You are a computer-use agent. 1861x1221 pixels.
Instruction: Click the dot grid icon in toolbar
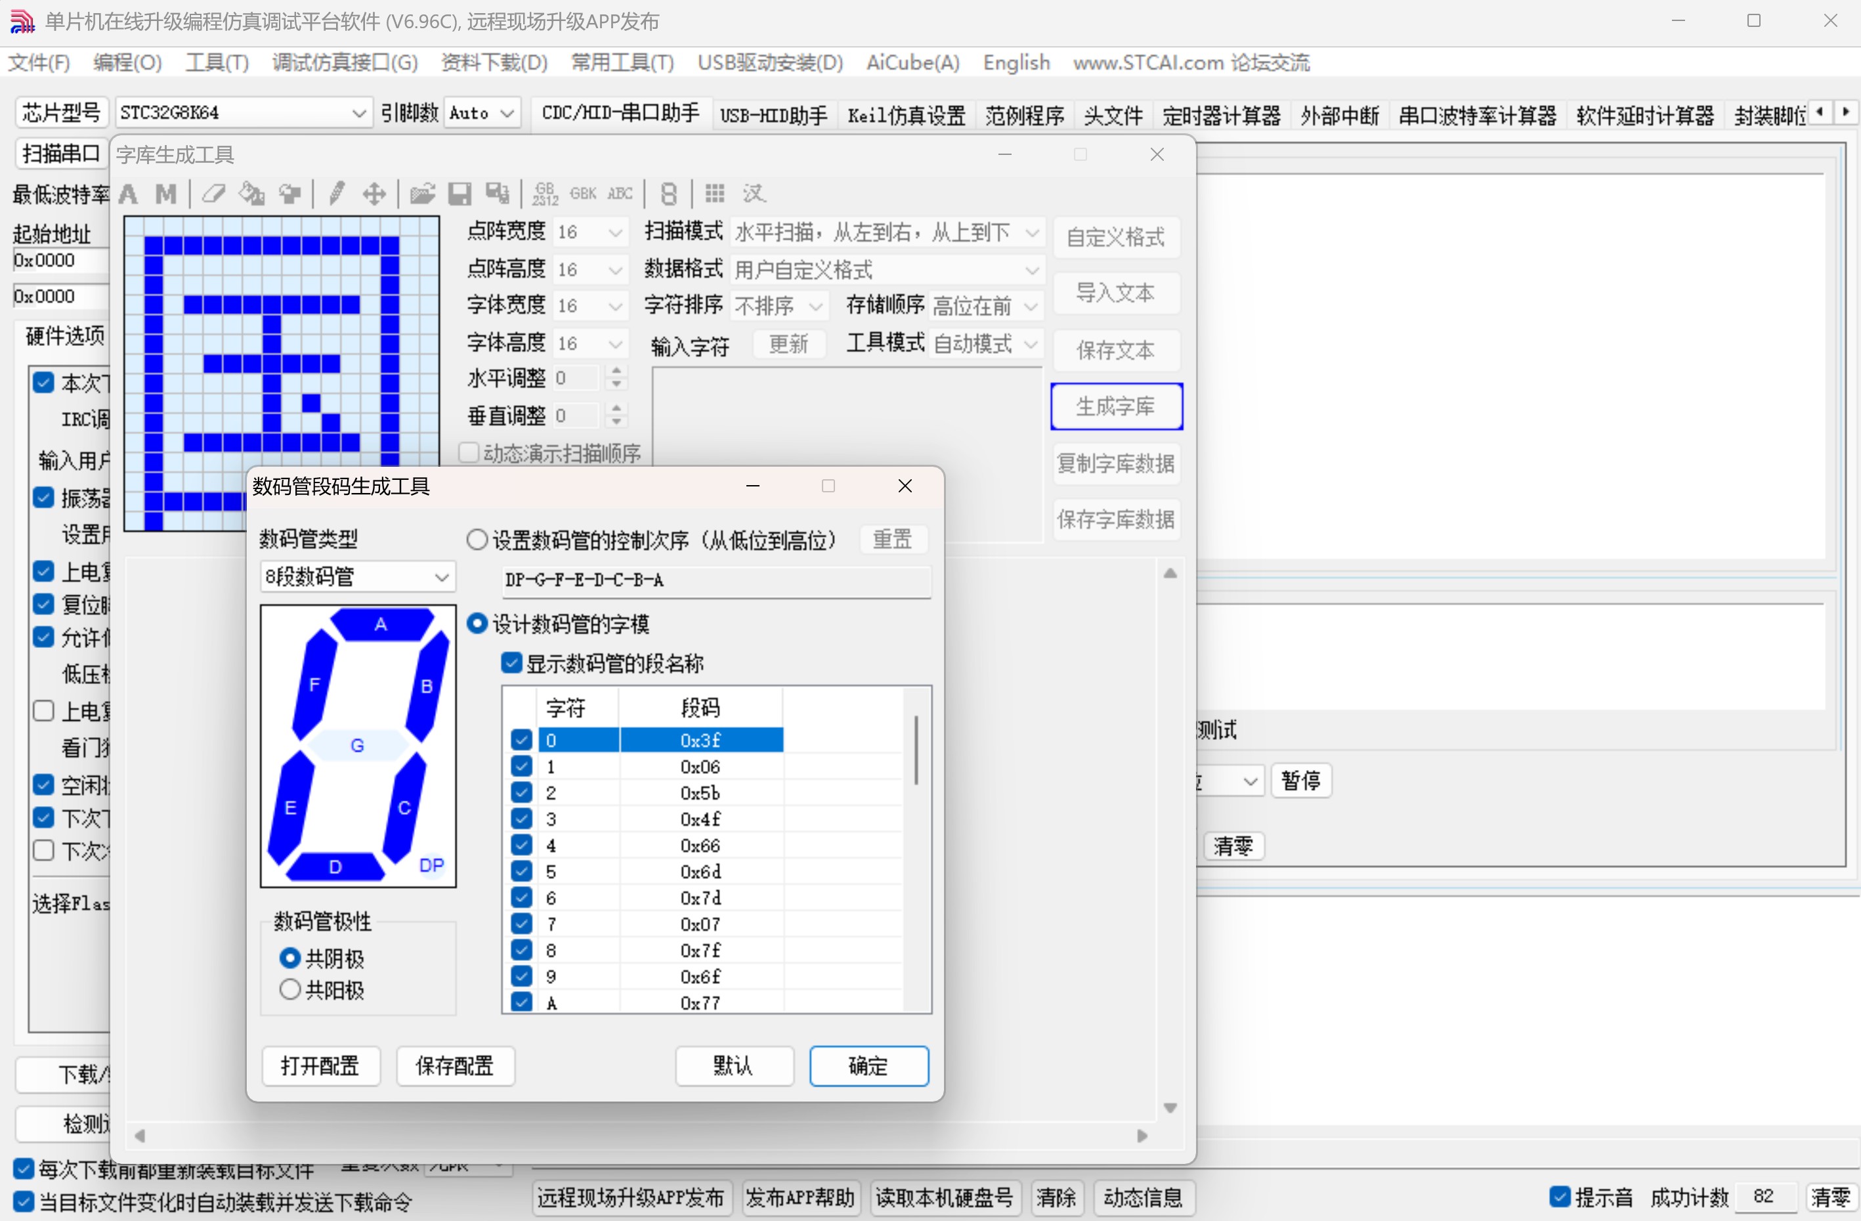pos(714,192)
